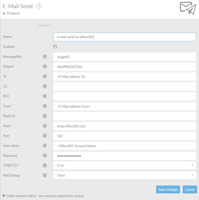This screenshot has width=199, height=200.
Task: Click the mail send paper-plane icon
Action: click(x=188, y=8)
